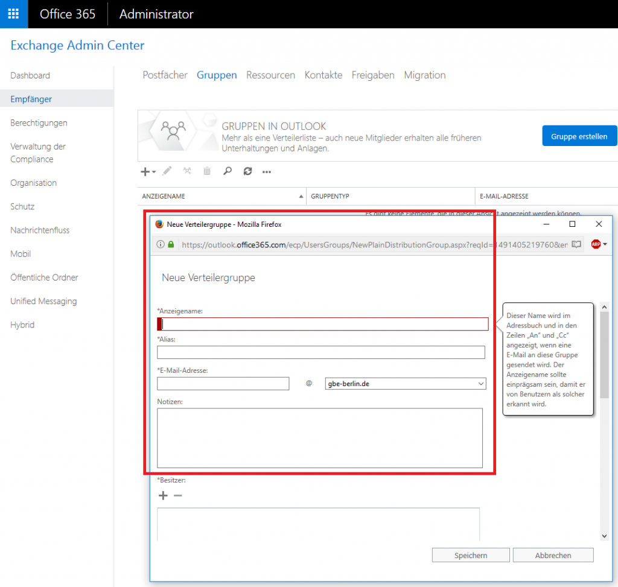The height and width of the screenshot is (587, 618).
Task: Click the popup scrollbar up arrow
Action: (x=604, y=307)
